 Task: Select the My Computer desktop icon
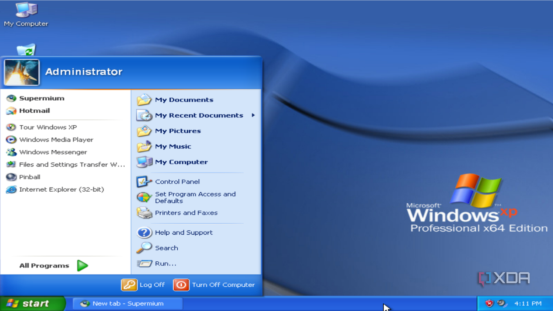(26, 15)
